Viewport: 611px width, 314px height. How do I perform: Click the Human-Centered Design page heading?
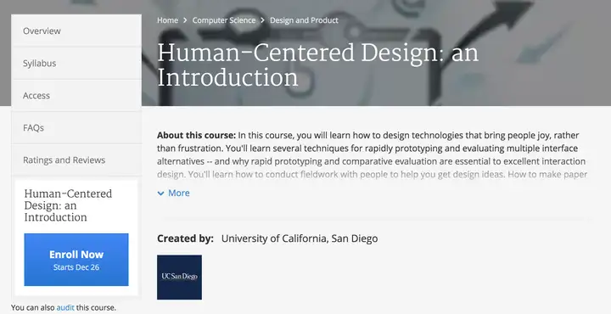click(x=317, y=65)
